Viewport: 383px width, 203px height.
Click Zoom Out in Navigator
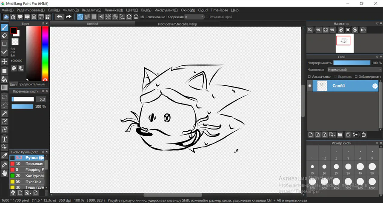coord(332,30)
